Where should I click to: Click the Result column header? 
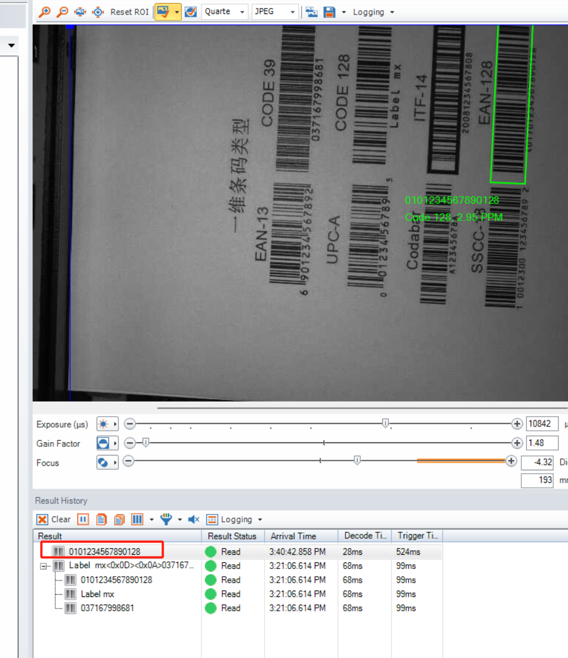click(x=117, y=536)
